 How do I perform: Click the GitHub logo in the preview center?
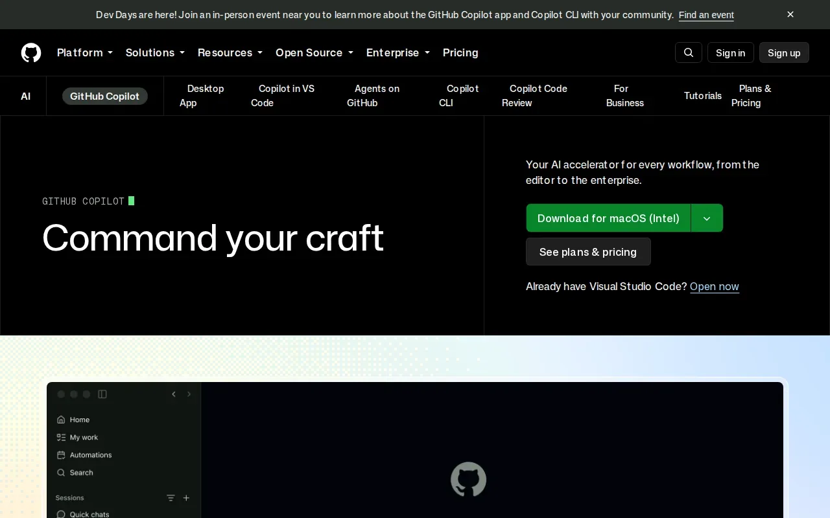pyautogui.click(x=468, y=480)
